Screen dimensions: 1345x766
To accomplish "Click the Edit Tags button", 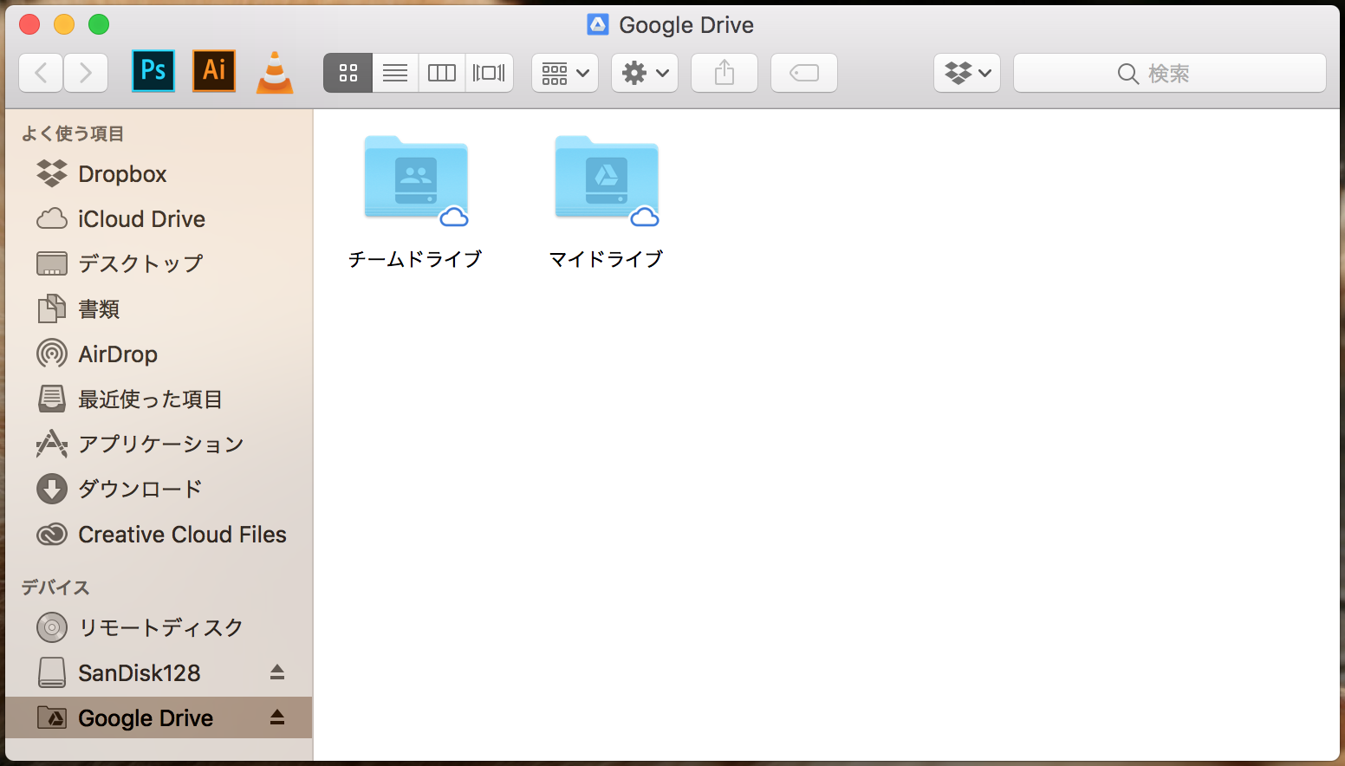I will coord(804,73).
